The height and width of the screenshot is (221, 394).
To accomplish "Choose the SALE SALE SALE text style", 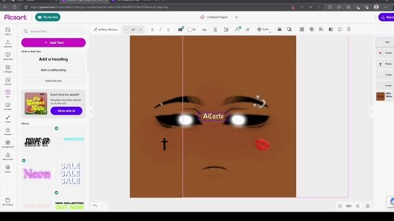I will point(70,174).
